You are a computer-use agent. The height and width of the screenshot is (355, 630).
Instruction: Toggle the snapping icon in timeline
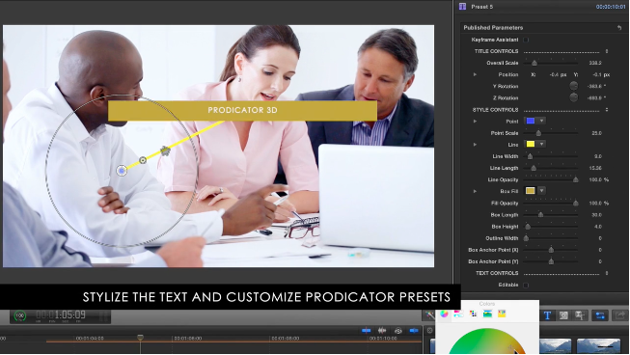tap(414, 331)
